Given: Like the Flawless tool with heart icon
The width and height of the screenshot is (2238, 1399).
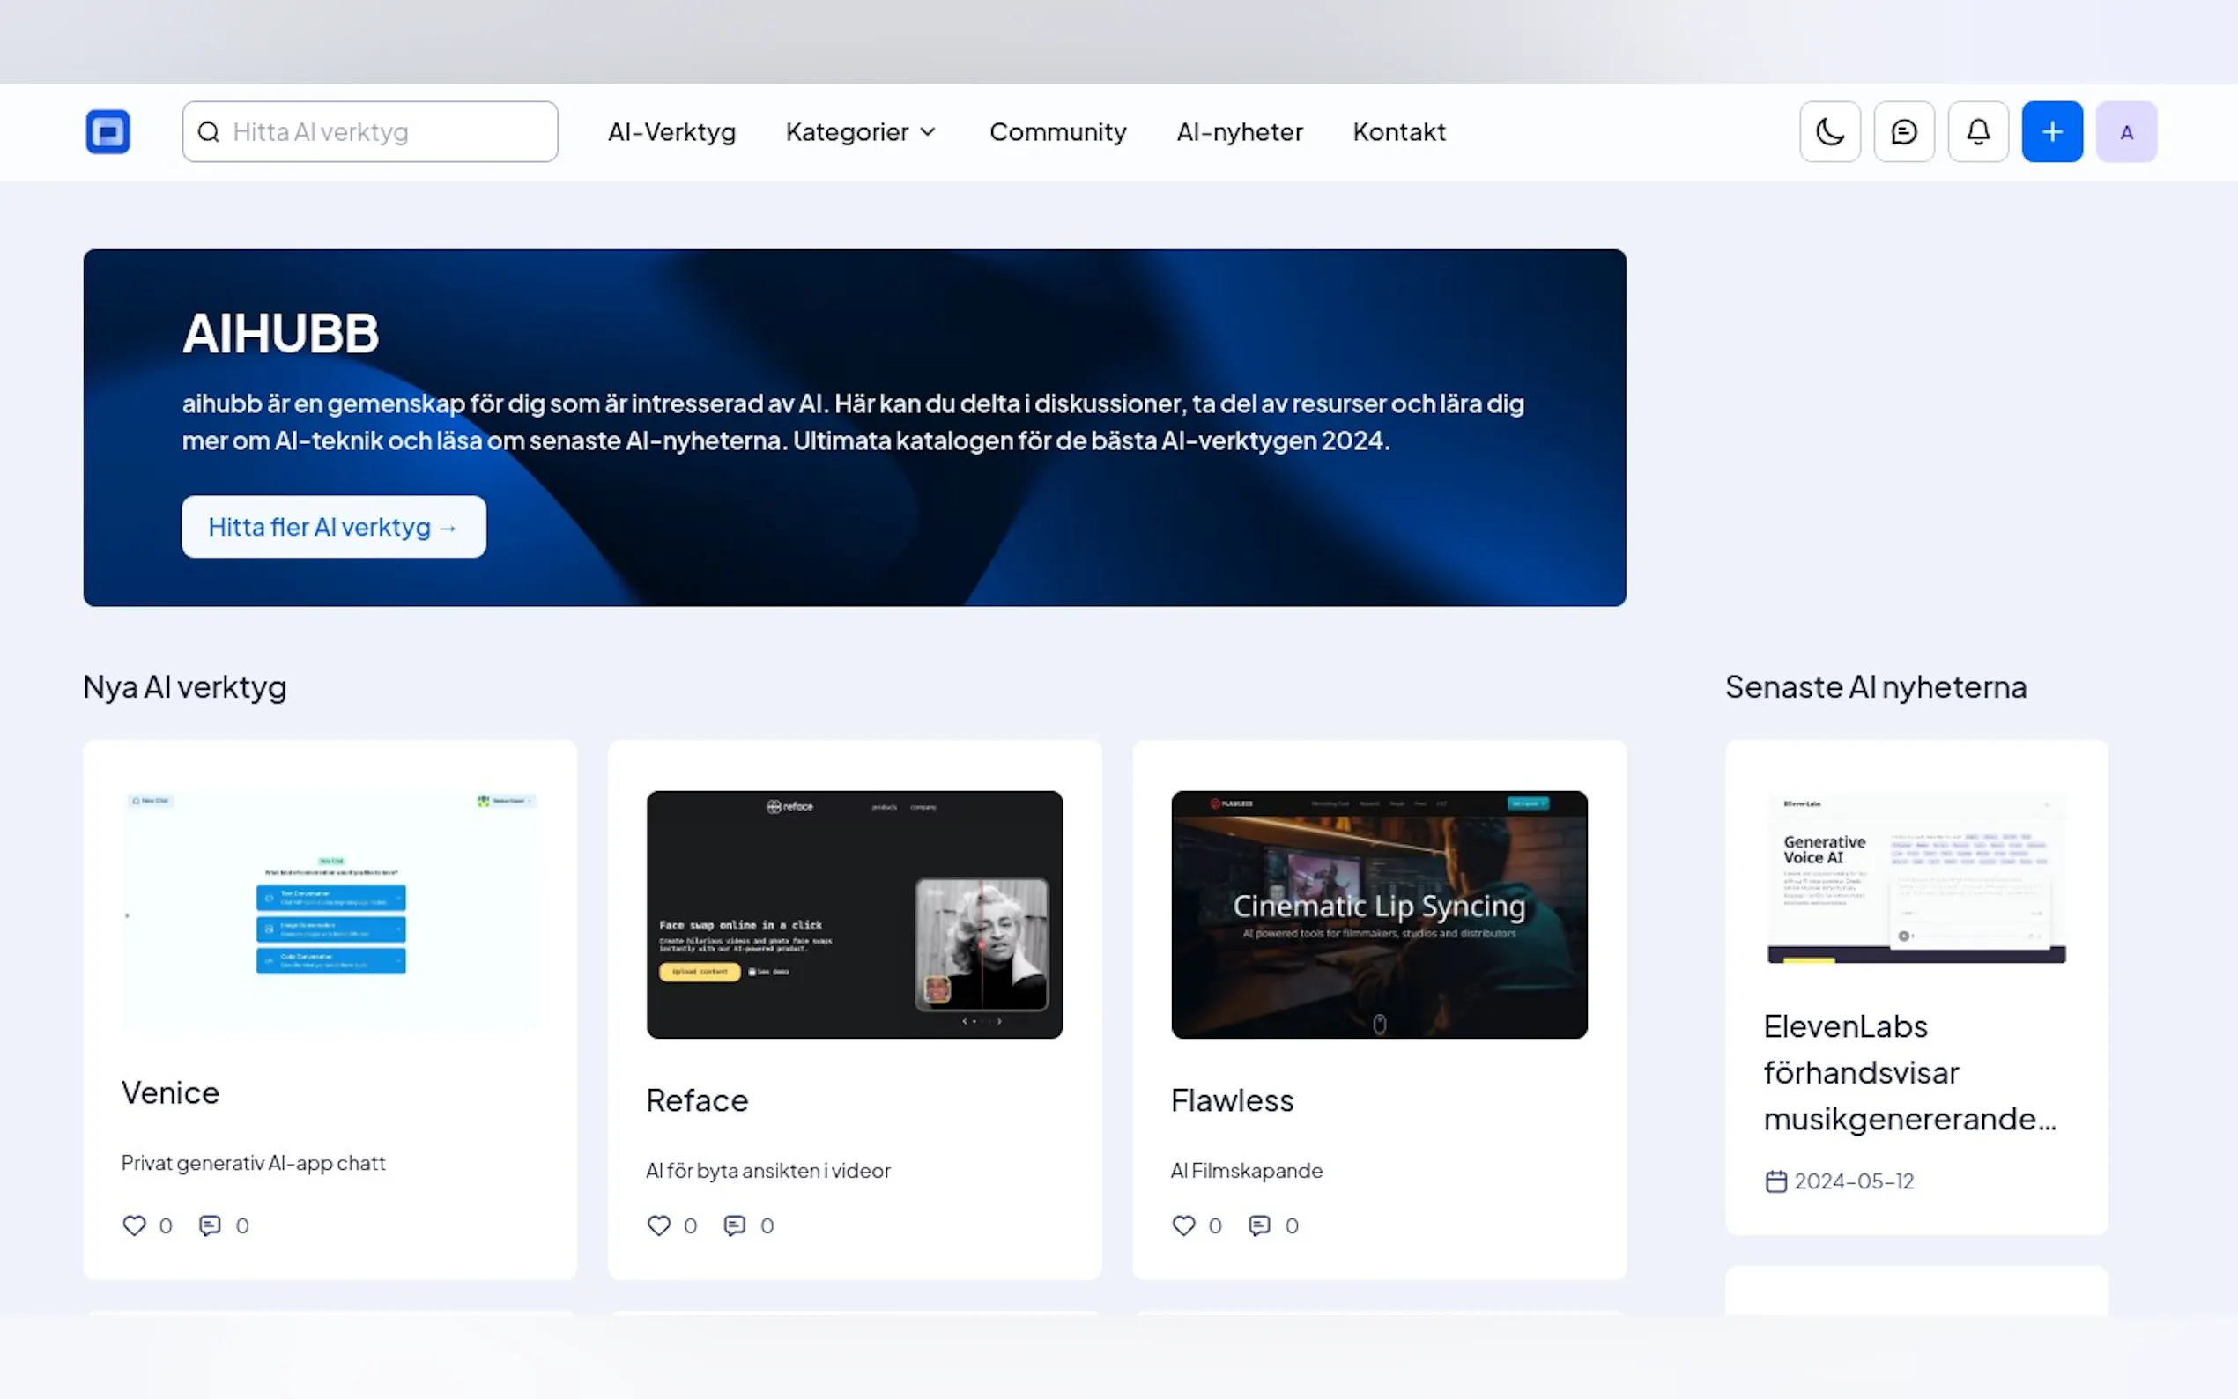Looking at the screenshot, I should coord(1183,1225).
